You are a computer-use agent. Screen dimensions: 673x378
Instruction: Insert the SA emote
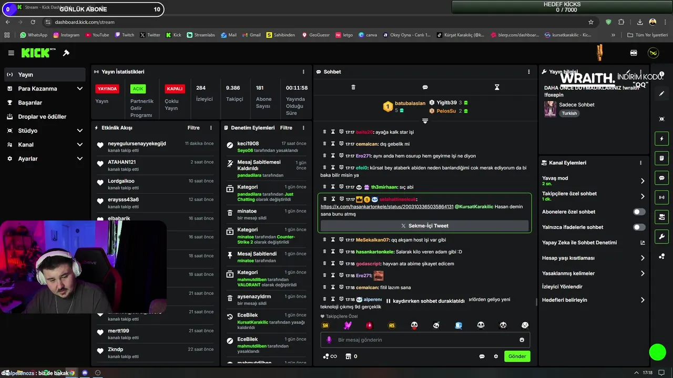[x=325, y=325]
